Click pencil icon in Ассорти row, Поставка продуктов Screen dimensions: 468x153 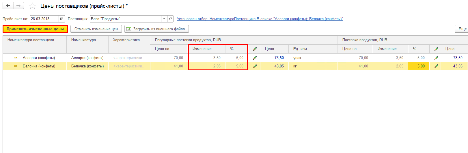(436, 58)
